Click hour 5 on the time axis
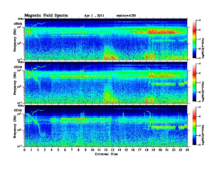 click(58, 150)
